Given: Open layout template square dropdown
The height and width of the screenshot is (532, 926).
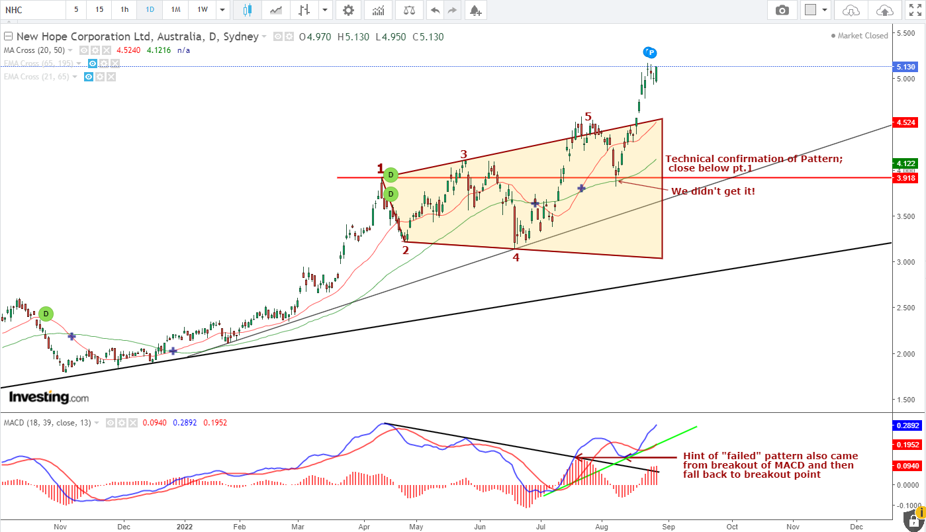Looking at the screenshot, I should 815,10.
